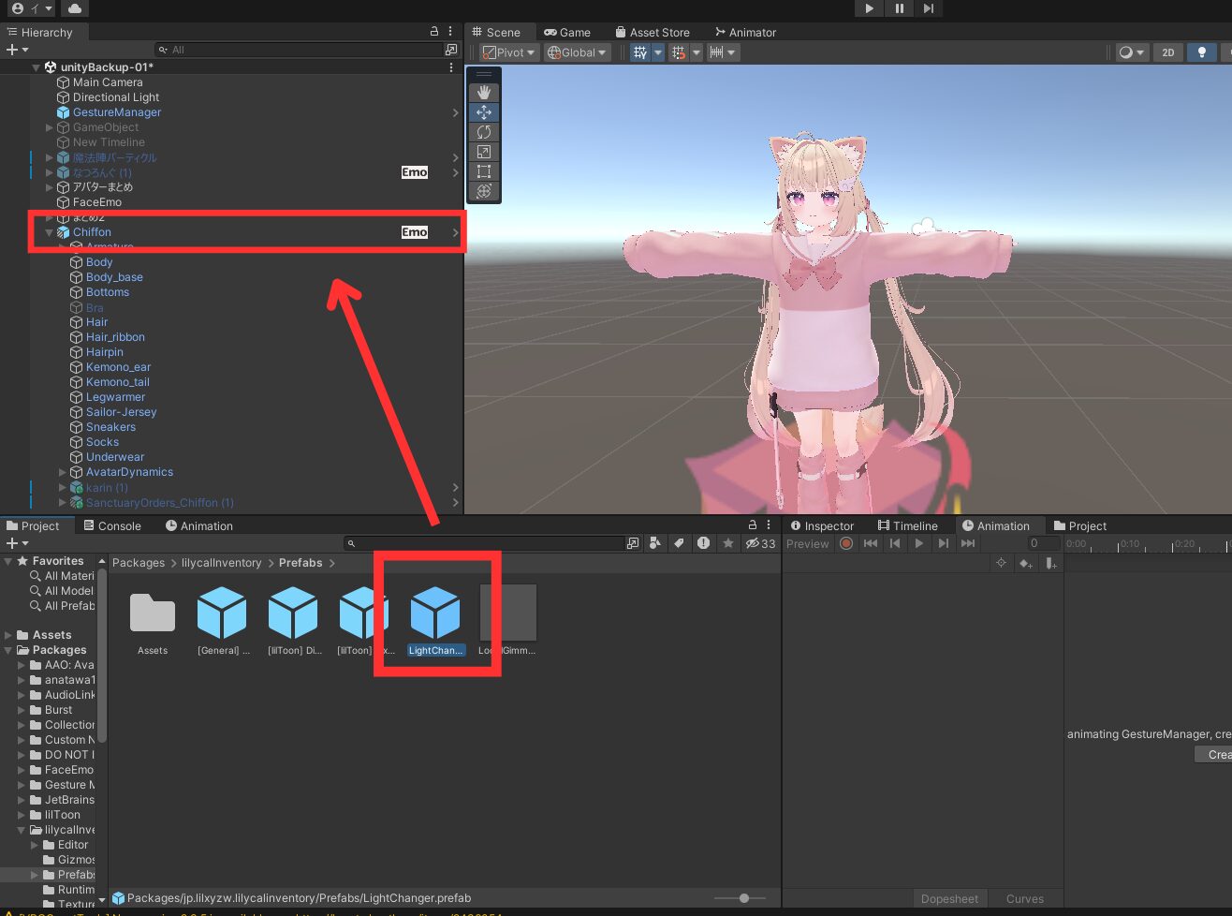Expand the Body tree item in Hierarchy

click(62, 262)
